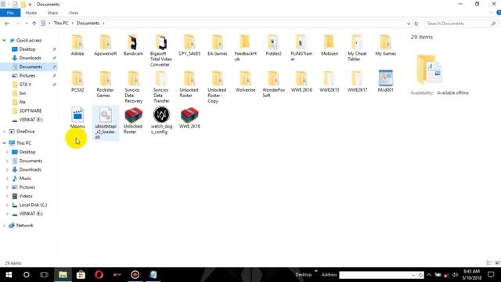The image size is (501, 282).
Task: Open the Action Center notifications
Action: tap(491, 275)
